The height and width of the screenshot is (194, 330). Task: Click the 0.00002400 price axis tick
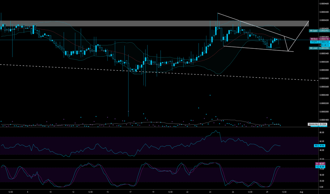coord(324,95)
